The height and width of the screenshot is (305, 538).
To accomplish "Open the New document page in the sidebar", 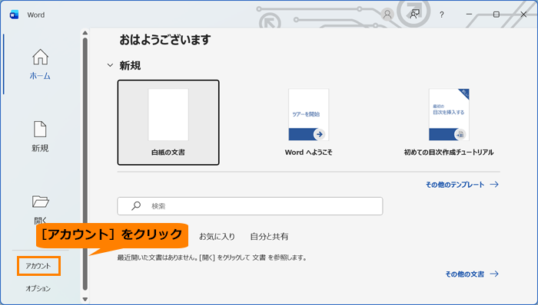I will pyautogui.click(x=40, y=136).
